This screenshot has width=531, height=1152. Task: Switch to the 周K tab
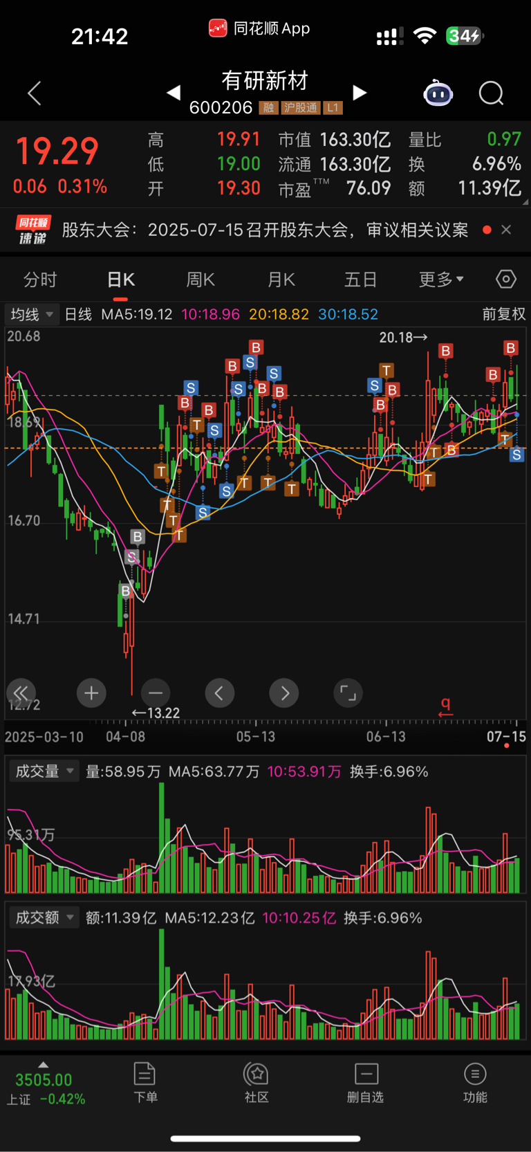201,280
